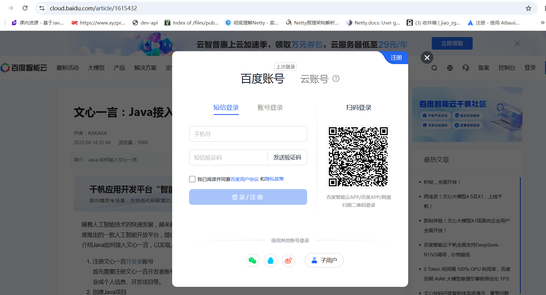The width and height of the screenshot is (546, 295).
Task: Click the search magnifier icon in header
Action: (x=434, y=68)
